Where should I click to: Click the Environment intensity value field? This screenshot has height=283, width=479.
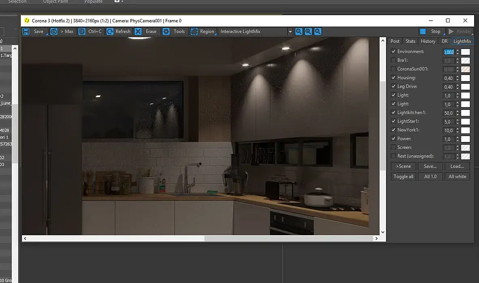449,52
